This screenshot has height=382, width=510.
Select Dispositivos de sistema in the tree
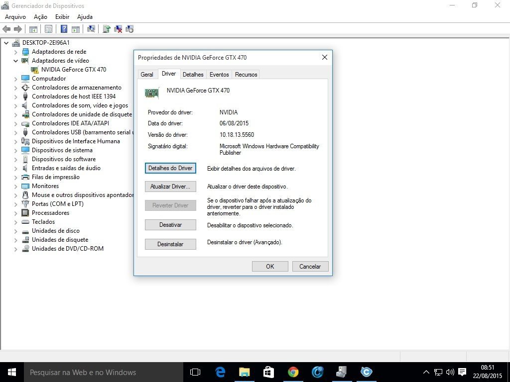62,150
